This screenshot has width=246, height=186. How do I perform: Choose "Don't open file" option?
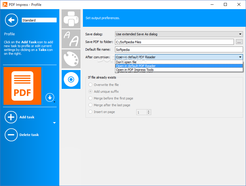tap(179, 62)
